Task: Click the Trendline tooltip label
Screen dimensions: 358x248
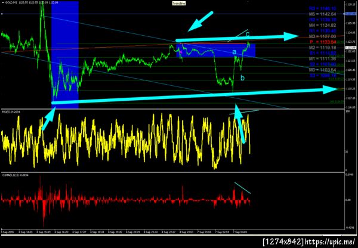Action: (179, 3)
